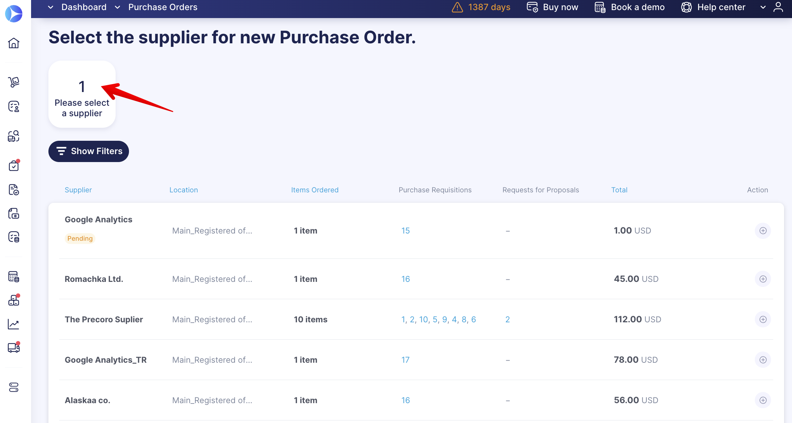The width and height of the screenshot is (792, 423).
Task: Sort table by Total column
Action: coord(619,190)
